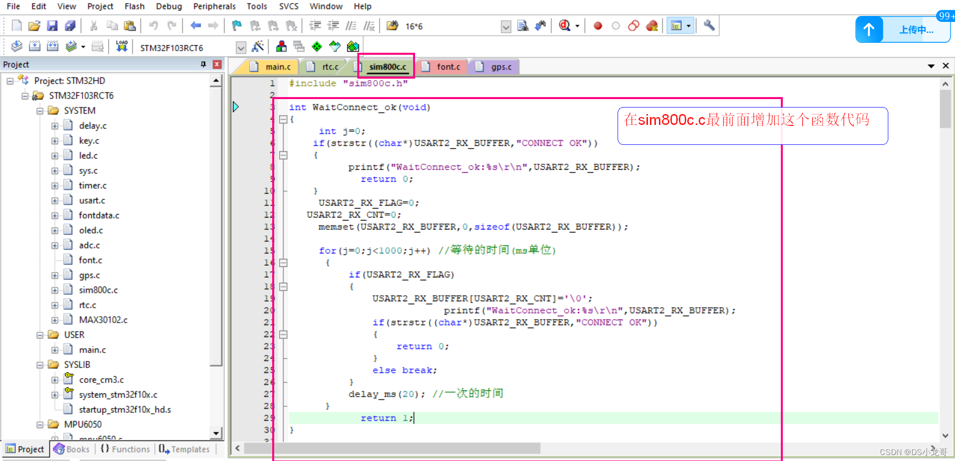Save the current file via floppy icon
This screenshot has height=461, width=955.
tap(52, 26)
